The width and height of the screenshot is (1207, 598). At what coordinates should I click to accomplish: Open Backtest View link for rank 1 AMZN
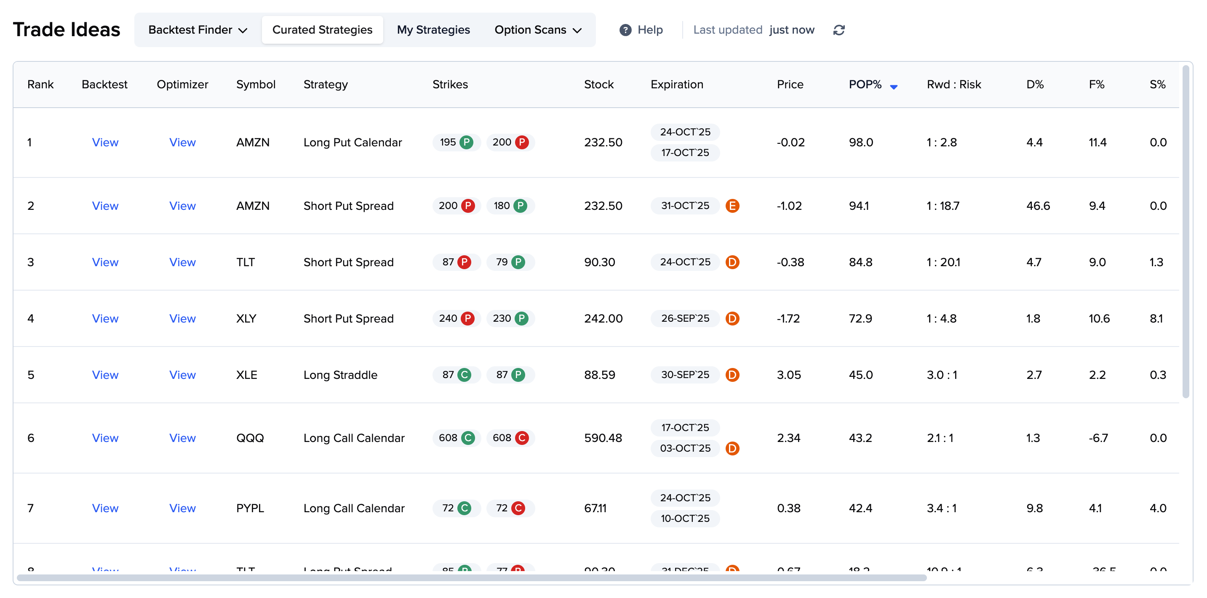click(105, 142)
